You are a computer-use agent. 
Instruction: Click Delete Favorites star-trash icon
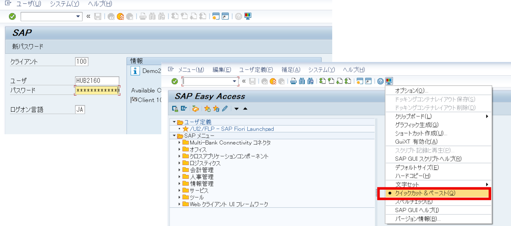216,109
